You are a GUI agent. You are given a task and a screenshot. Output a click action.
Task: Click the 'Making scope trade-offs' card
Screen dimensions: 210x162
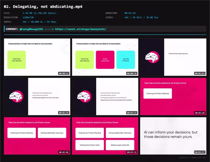pyautogui.click(x=120, y=145)
